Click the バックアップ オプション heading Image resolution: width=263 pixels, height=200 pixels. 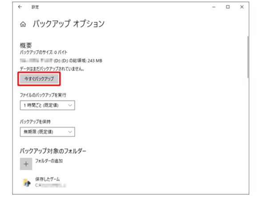69,24
